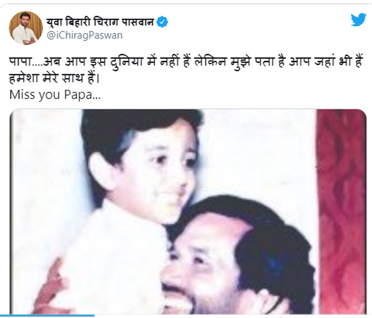This screenshot has height=318, width=372.
Task: Click the word 'Papa' in English line
Action: click(78, 95)
